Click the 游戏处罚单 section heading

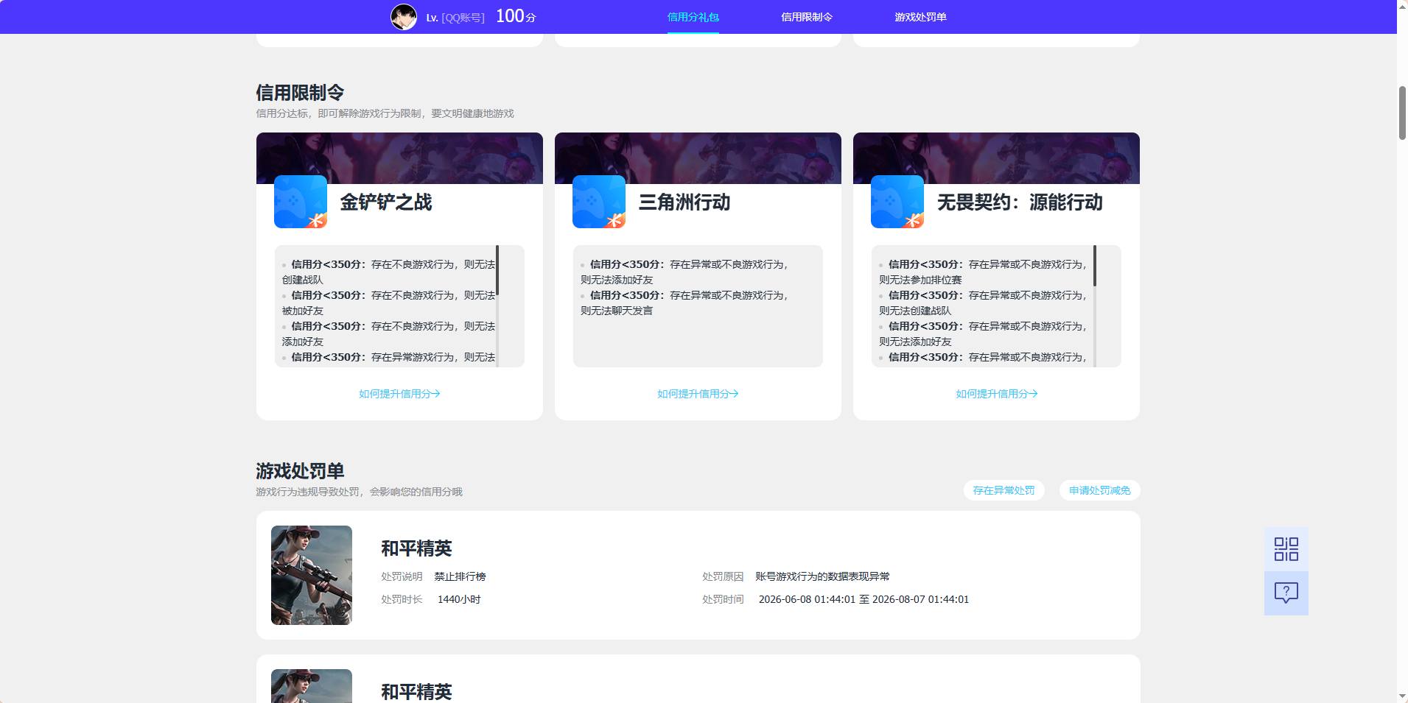(300, 471)
